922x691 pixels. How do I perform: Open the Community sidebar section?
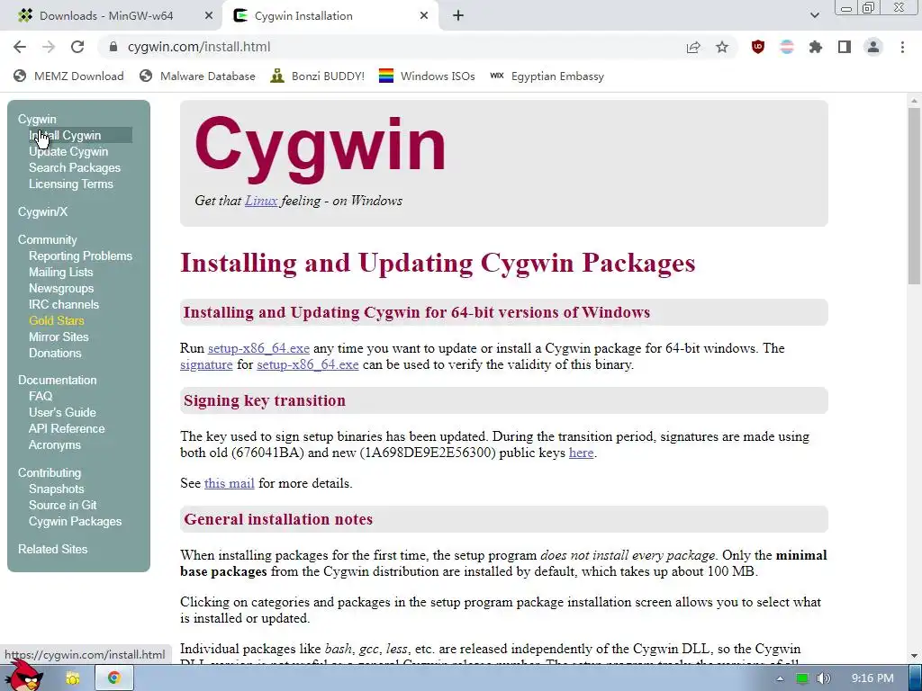coord(47,239)
